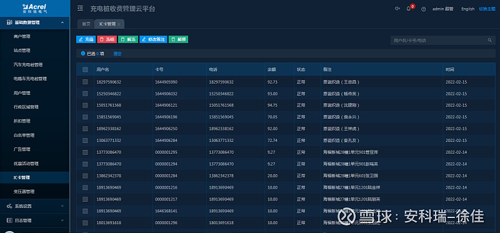
Task: Collapse the sidebar with the menu-fold icon
Action: click(81, 8)
